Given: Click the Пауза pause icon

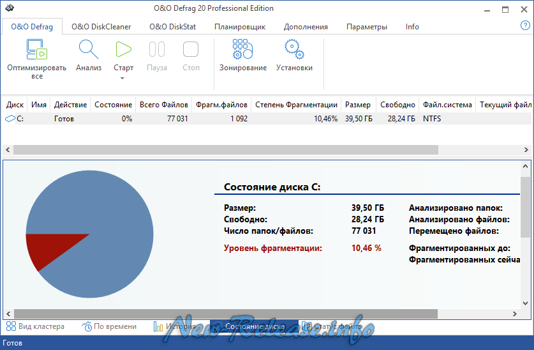Looking at the screenshot, I should [x=157, y=49].
